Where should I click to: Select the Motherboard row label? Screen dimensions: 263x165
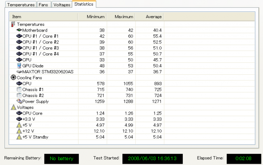35,30
